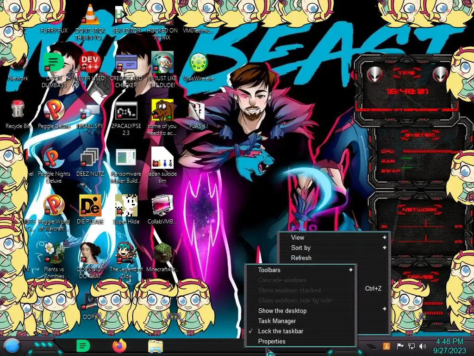
Task: Expand the View submenu
Action: (334, 238)
